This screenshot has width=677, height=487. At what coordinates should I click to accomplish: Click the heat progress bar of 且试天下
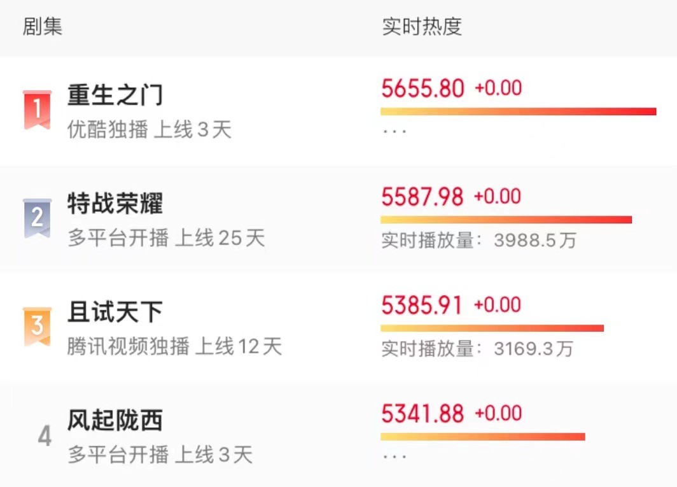point(491,328)
